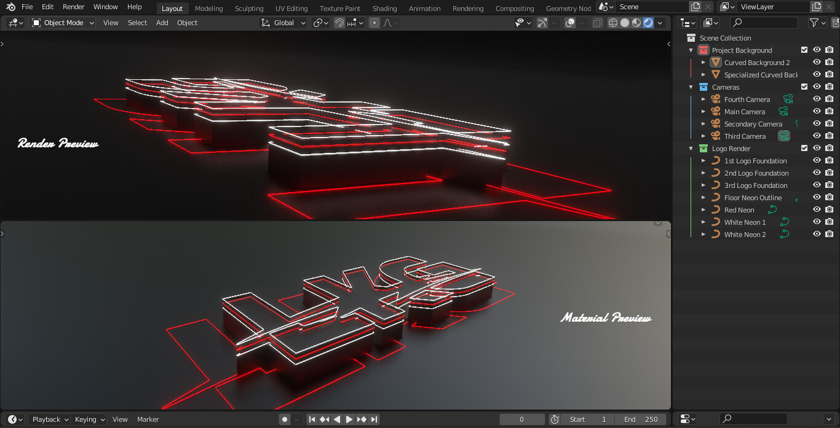Open the Object Mode dropdown
This screenshot has height=428, width=840.
(x=62, y=23)
